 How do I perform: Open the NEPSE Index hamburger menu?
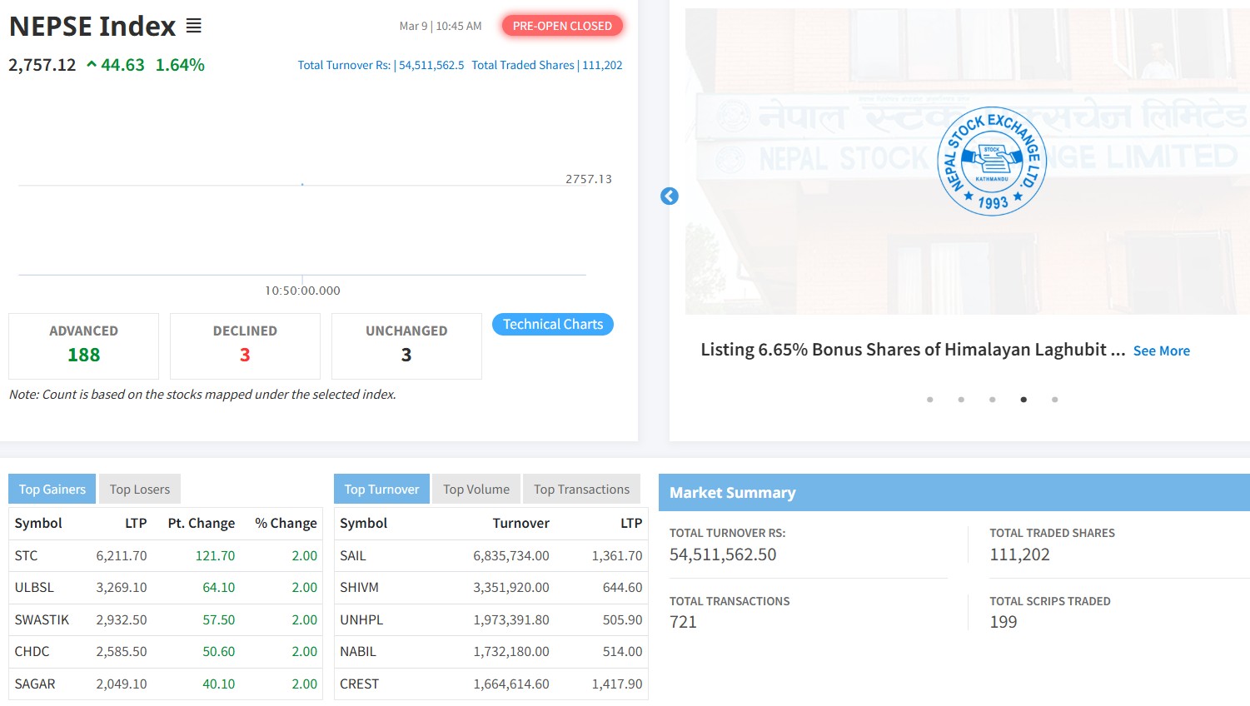[193, 27]
